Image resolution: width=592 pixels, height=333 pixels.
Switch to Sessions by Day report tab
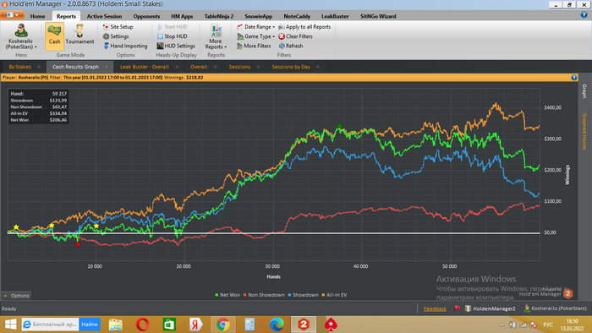tap(291, 67)
